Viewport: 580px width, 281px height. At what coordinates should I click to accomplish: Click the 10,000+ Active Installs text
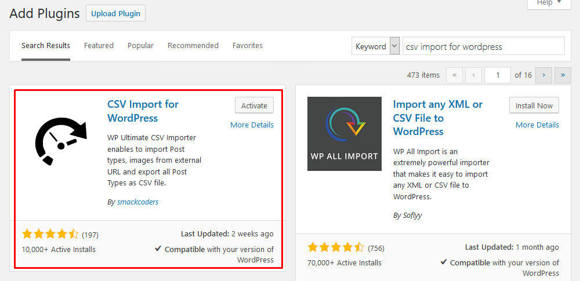[x=59, y=250]
